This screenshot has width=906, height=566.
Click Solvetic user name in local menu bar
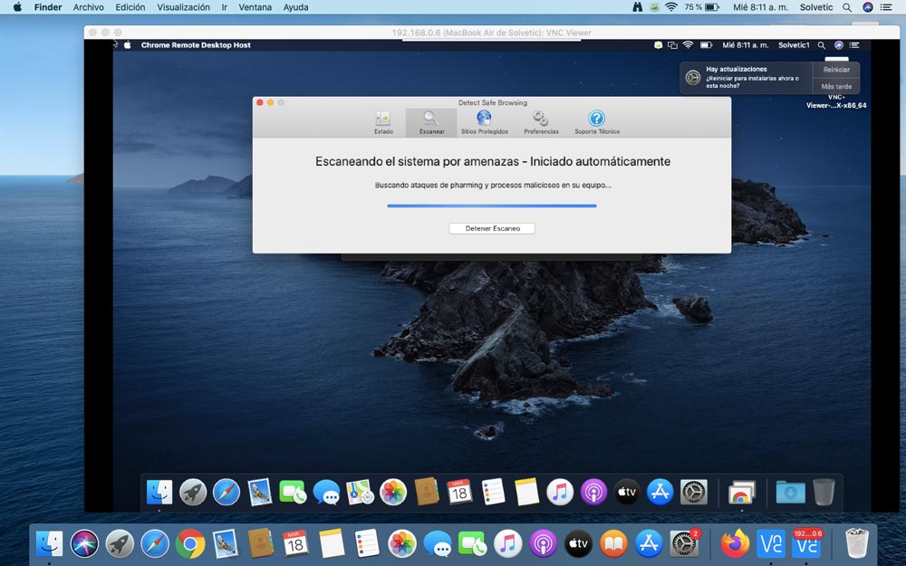(816, 7)
